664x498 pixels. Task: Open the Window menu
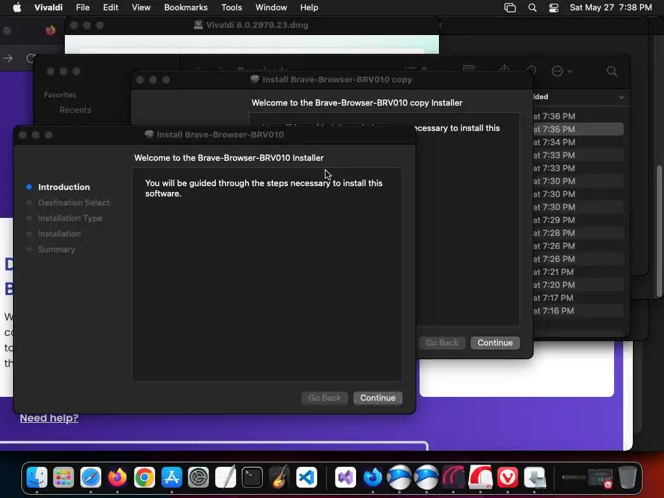pos(271,8)
